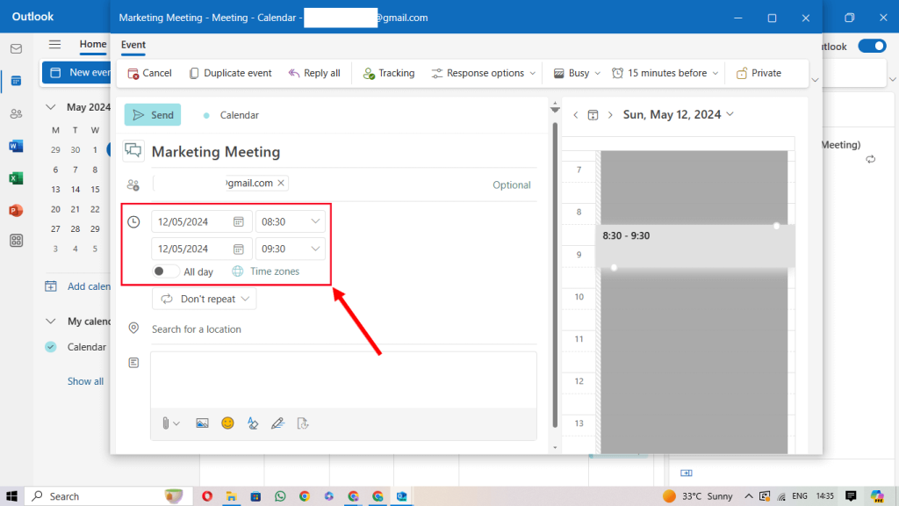Open Mail in the Outlook sidebar

point(16,49)
